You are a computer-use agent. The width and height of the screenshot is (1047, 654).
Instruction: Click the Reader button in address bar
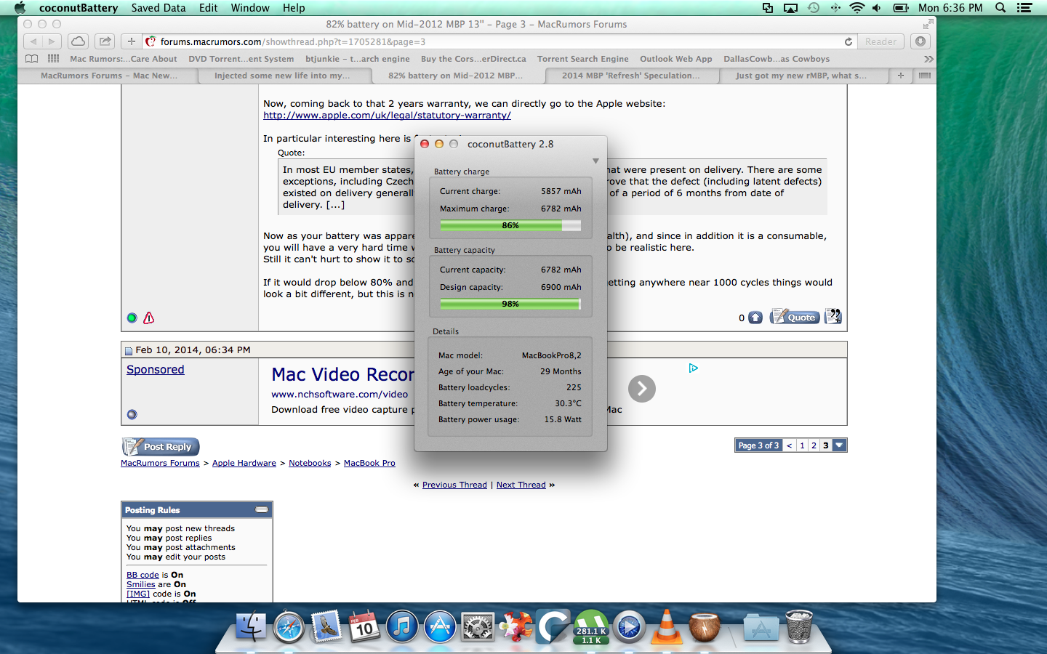pos(880,41)
